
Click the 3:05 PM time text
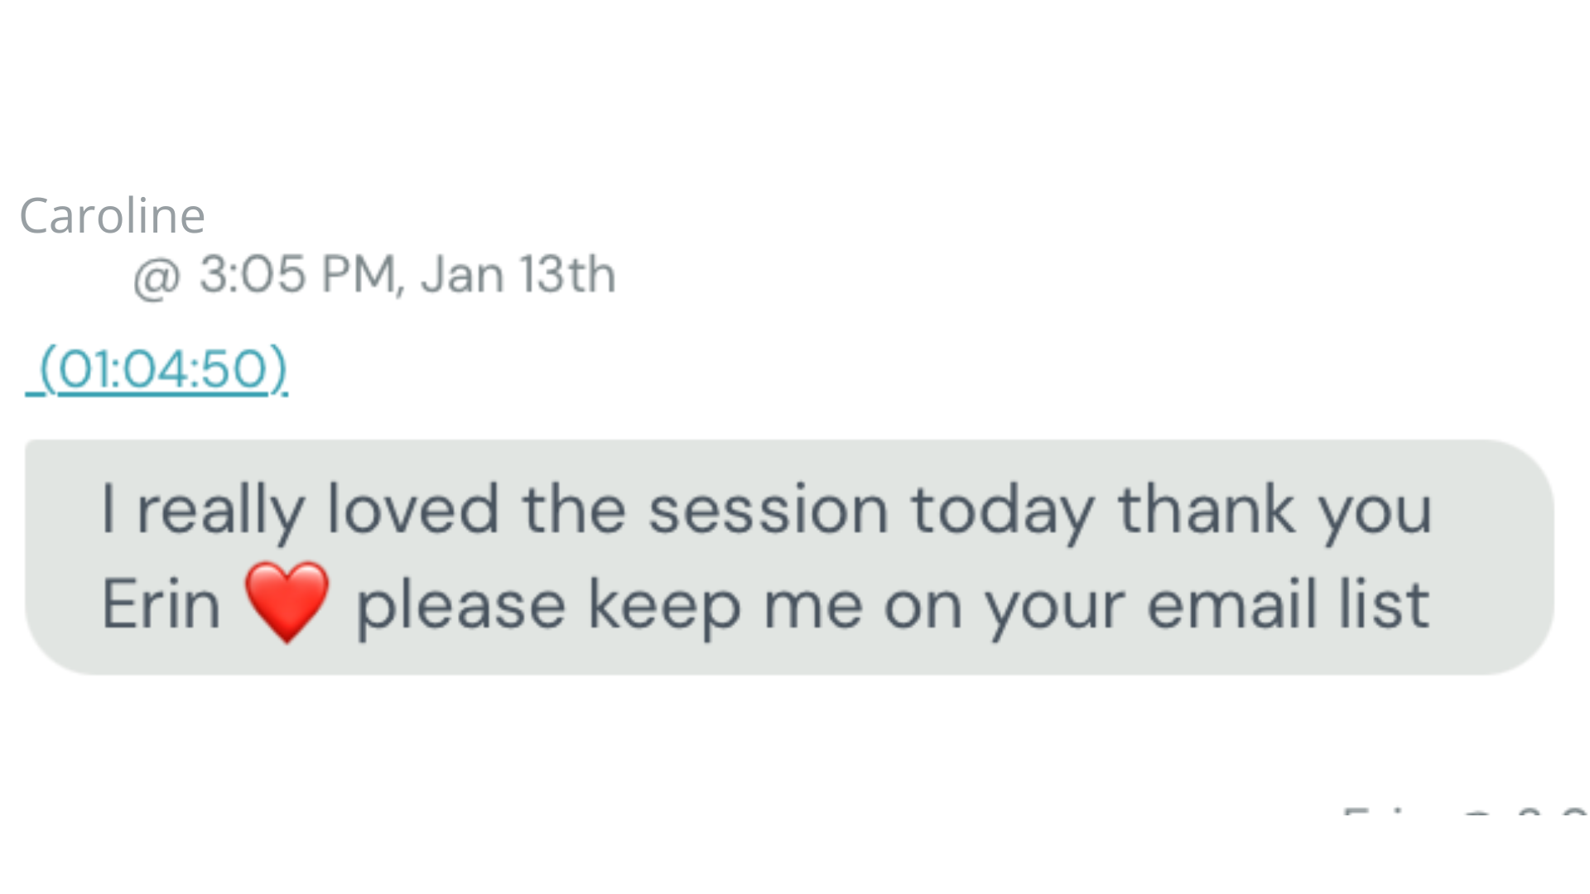pos(298,274)
